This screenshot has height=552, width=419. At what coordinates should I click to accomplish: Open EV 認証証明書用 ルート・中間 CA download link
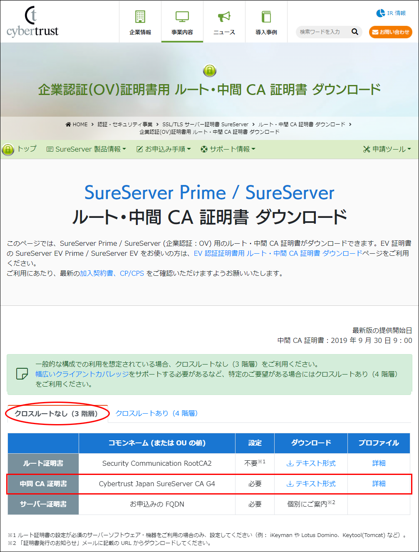[278, 253]
